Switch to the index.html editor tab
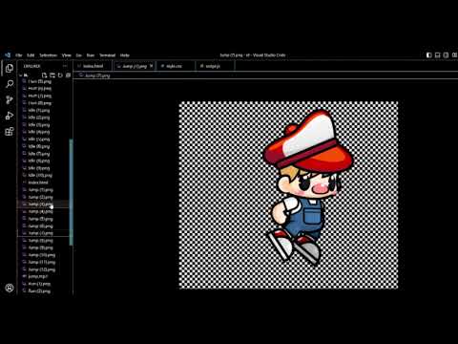Screen dimensions: 458x344 click(94, 66)
